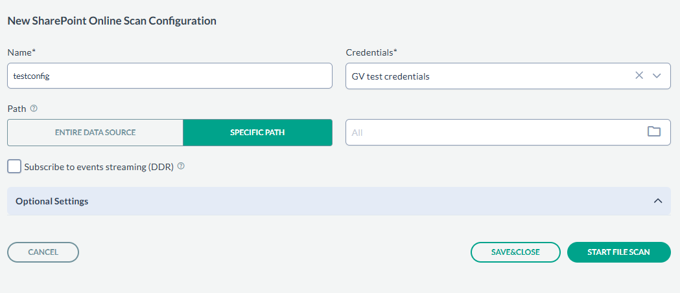The width and height of the screenshot is (680, 293).
Task: Open the GV test credentials combo box
Action: [x=508, y=76]
